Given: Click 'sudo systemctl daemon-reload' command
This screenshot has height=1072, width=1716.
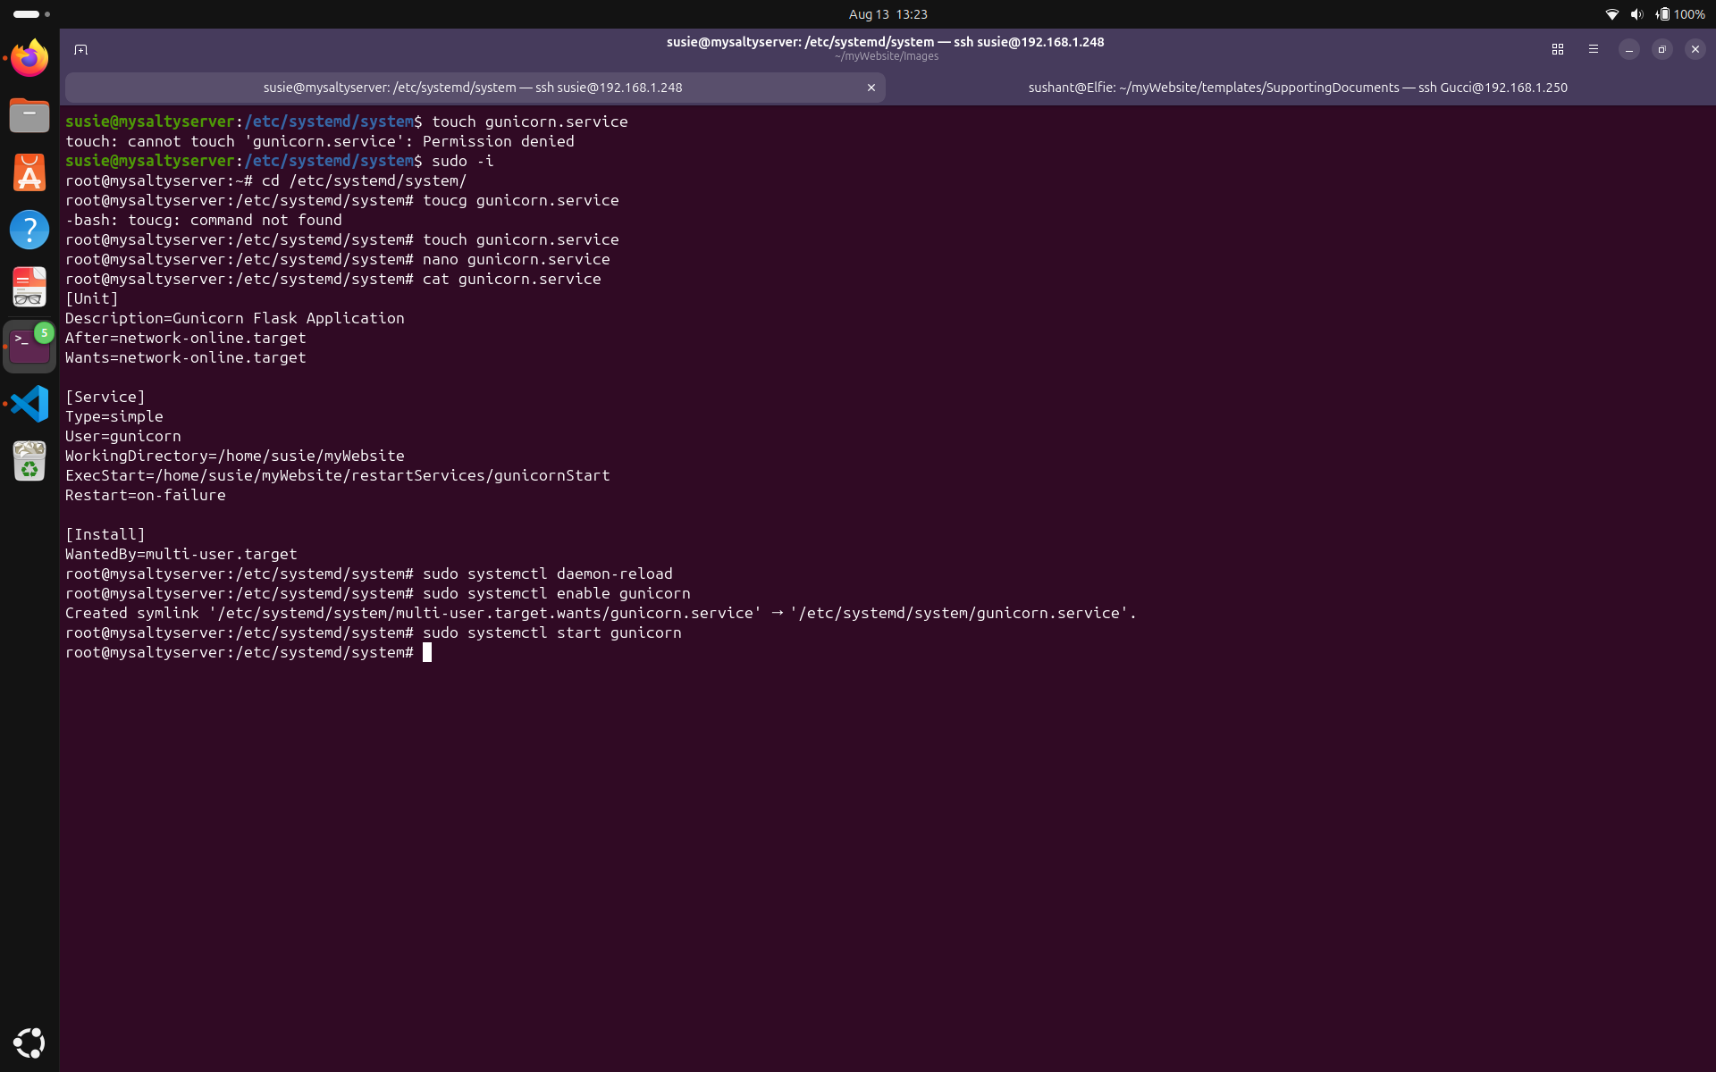Looking at the screenshot, I should (x=548, y=574).
